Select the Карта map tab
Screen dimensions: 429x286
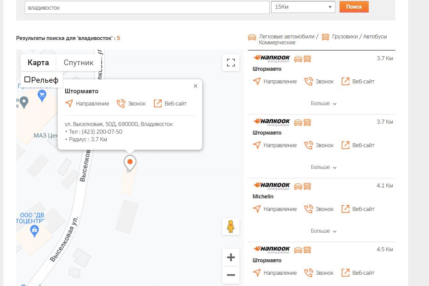click(x=38, y=62)
